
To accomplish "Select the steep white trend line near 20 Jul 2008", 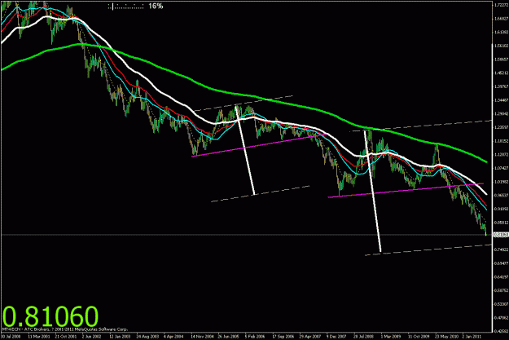I will coord(372,191).
